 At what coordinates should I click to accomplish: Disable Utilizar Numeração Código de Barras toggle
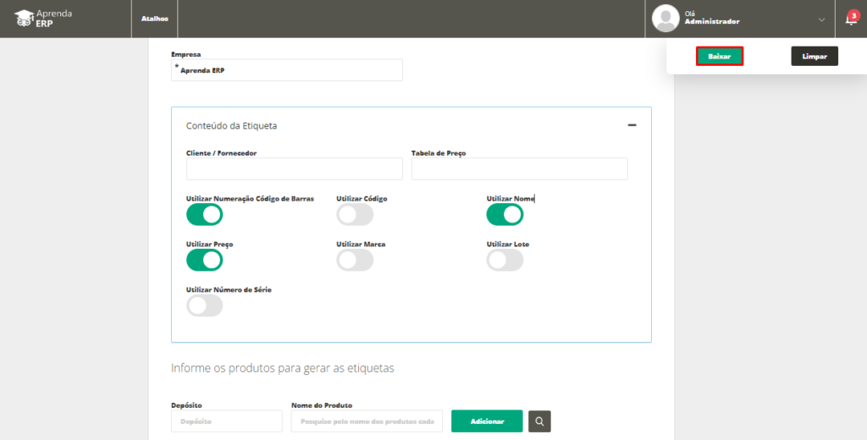point(205,214)
